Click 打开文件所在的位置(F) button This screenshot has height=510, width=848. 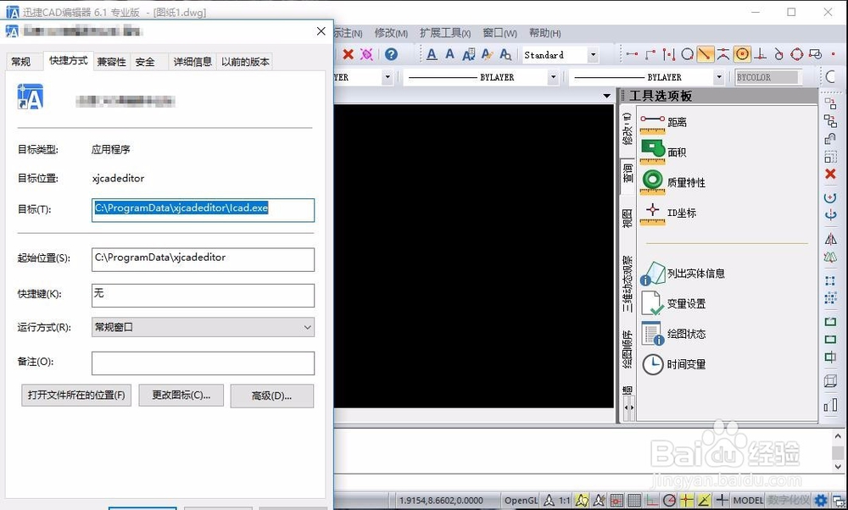click(x=76, y=395)
